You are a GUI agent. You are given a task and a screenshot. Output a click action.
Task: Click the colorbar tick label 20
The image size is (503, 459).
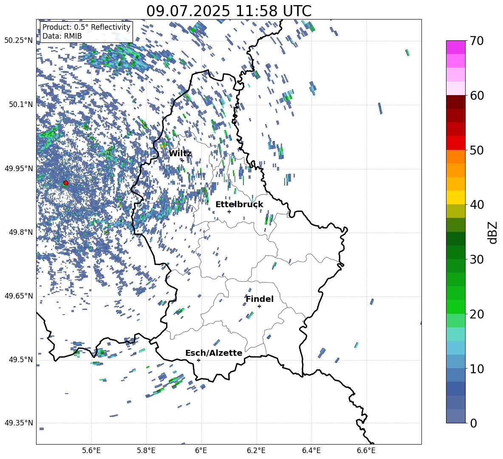click(477, 314)
